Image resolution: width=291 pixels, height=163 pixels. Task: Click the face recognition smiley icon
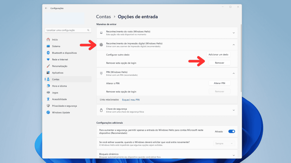tap(101, 33)
